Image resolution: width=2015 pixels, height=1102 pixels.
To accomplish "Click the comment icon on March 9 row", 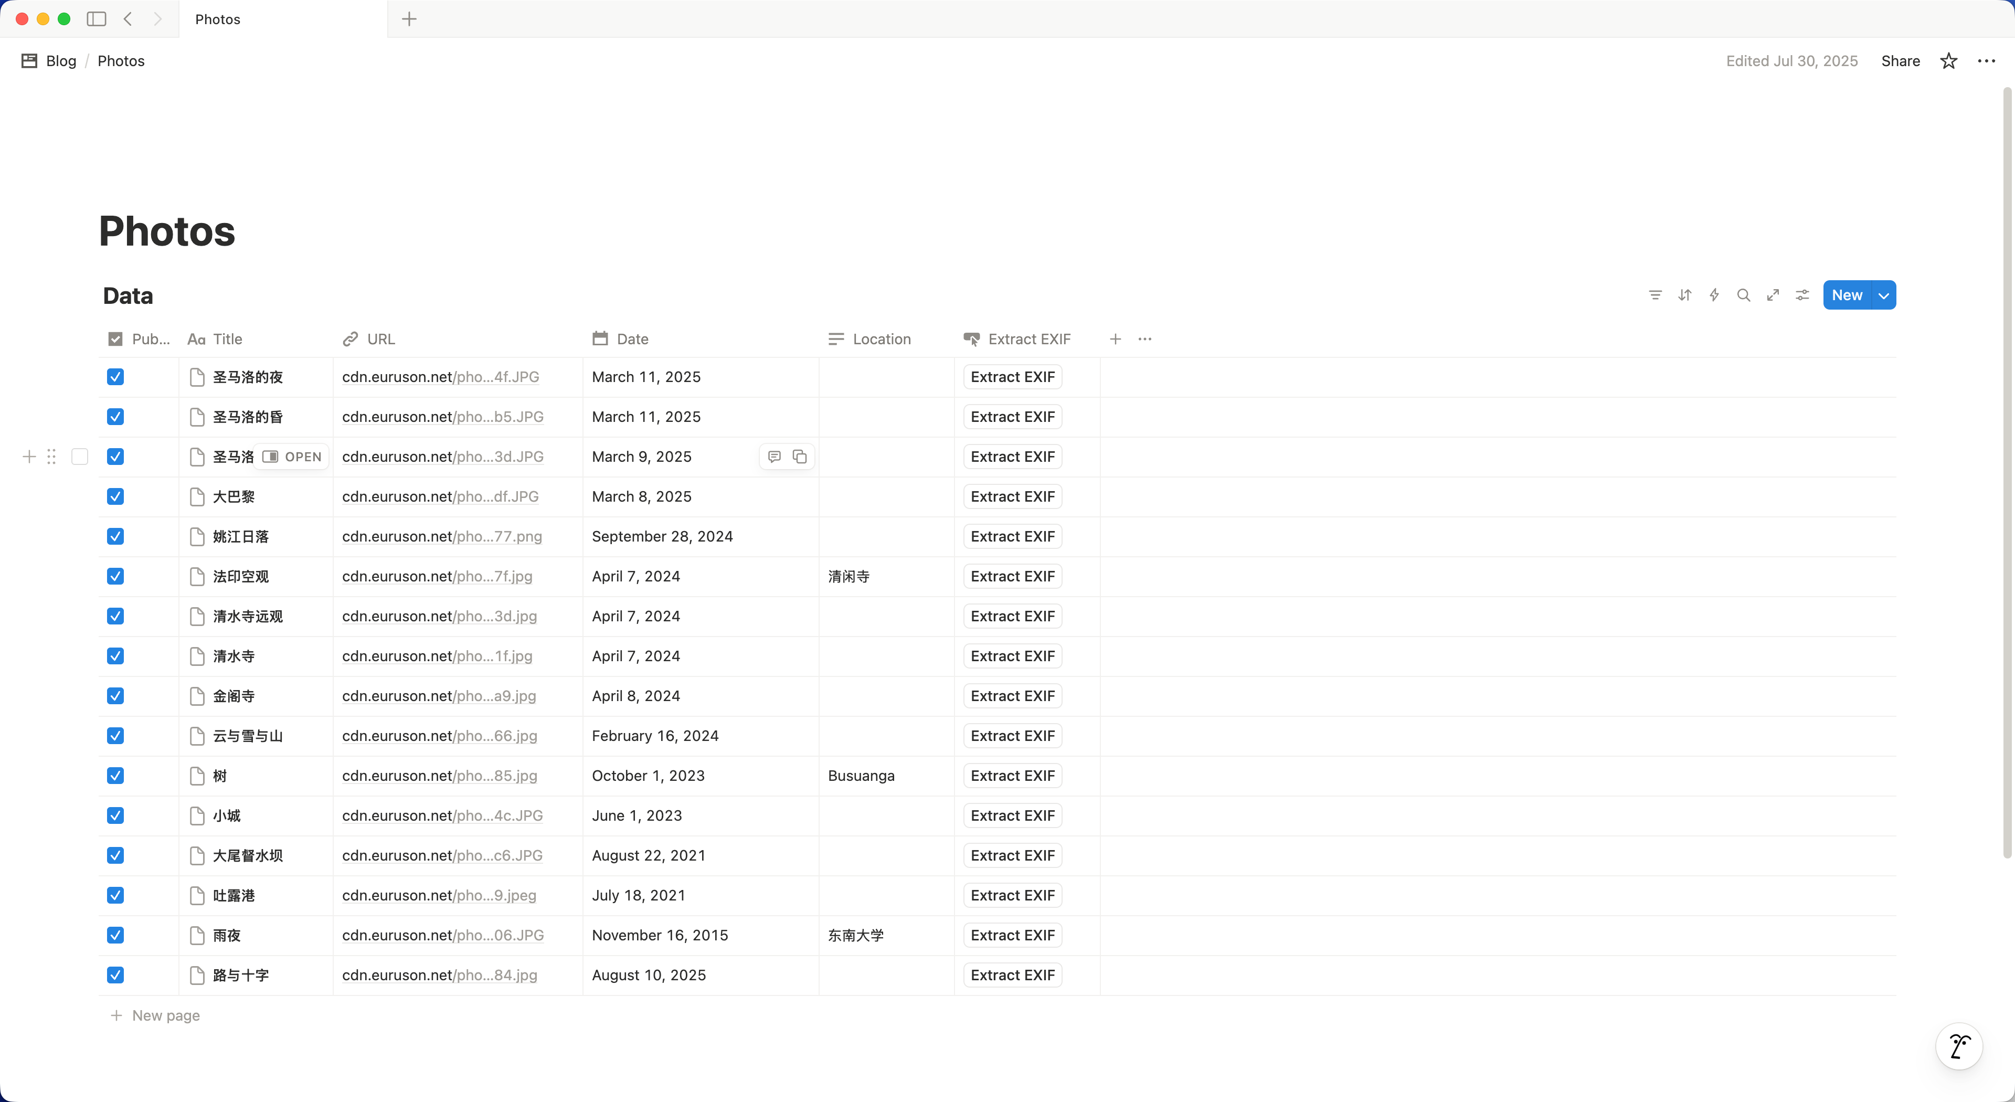I will (x=775, y=457).
